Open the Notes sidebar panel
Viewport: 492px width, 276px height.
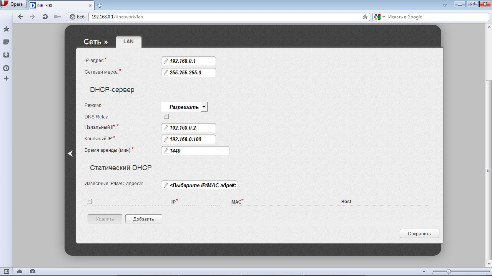[6, 42]
